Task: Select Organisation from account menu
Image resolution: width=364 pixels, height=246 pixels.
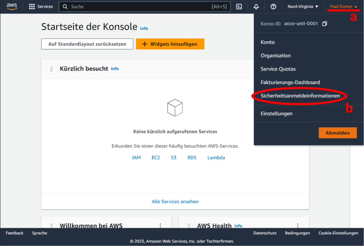Action: (276, 56)
